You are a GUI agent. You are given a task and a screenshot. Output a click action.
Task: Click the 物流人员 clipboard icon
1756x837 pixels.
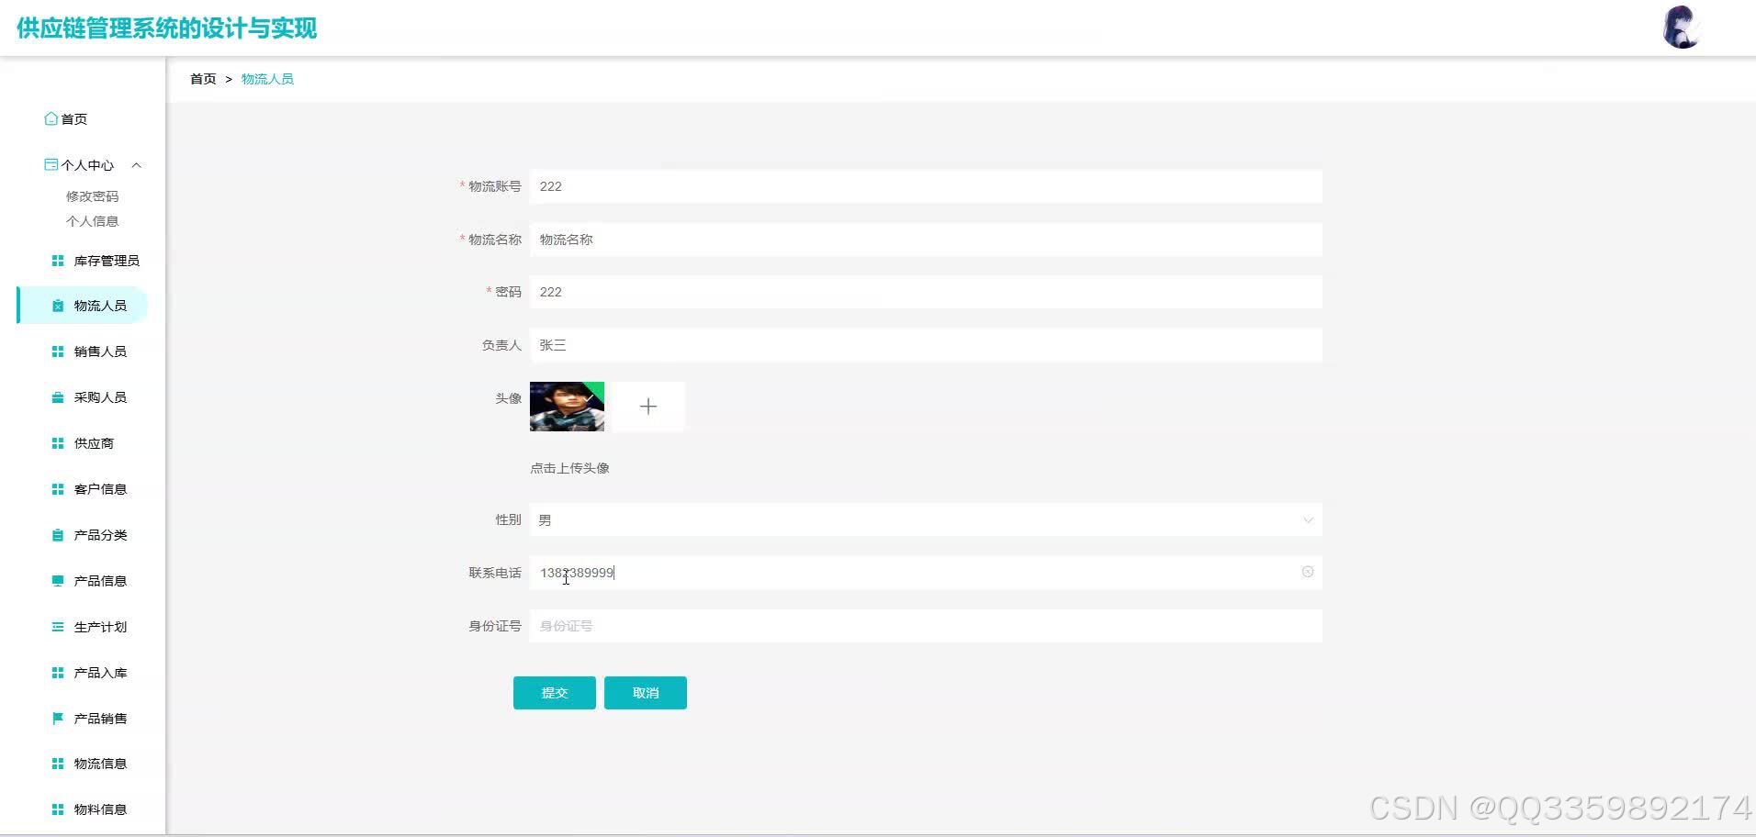[x=58, y=306]
